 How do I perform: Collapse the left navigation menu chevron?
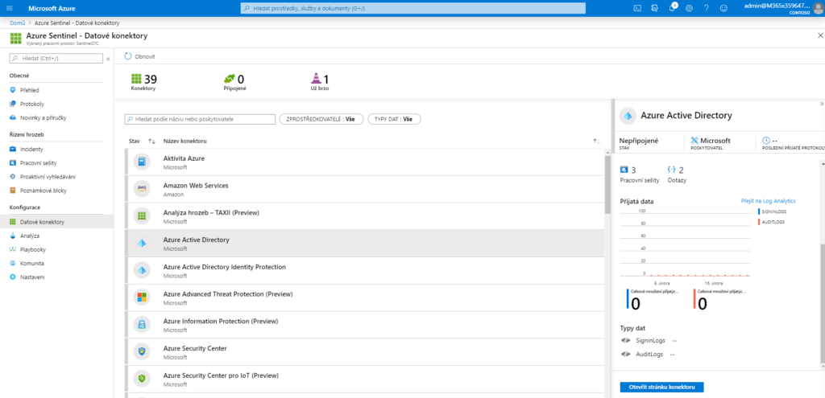click(x=108, y=59)
